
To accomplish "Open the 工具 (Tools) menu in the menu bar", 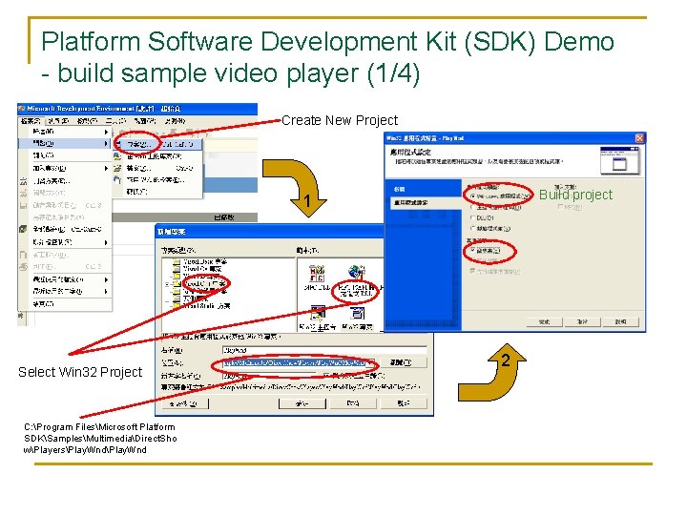I will [x=115, y=120].
